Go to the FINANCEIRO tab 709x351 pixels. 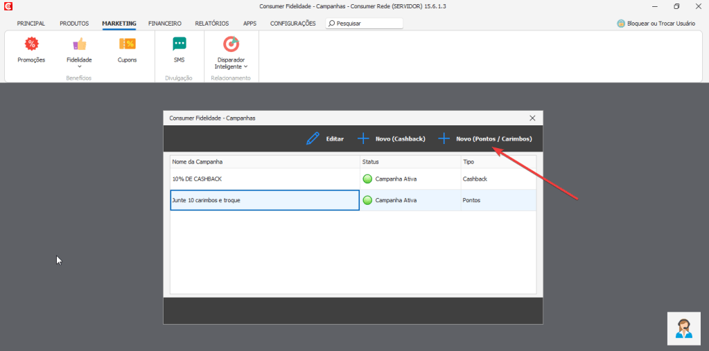[x=164, y=24]
